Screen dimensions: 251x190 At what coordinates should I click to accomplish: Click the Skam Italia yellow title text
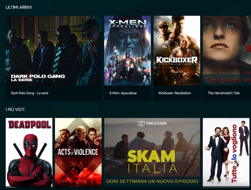[152, 162]
